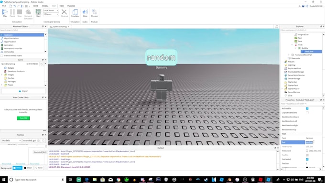Open Roblox Studio icon in Windows taskbar
Image resolution: width=325 pixels, height=183 pixels.
coord(268,180)
